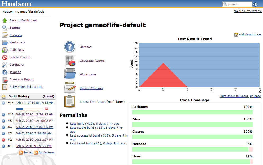Click the search help question icon
263x165 pixels.
click(255, 4)
